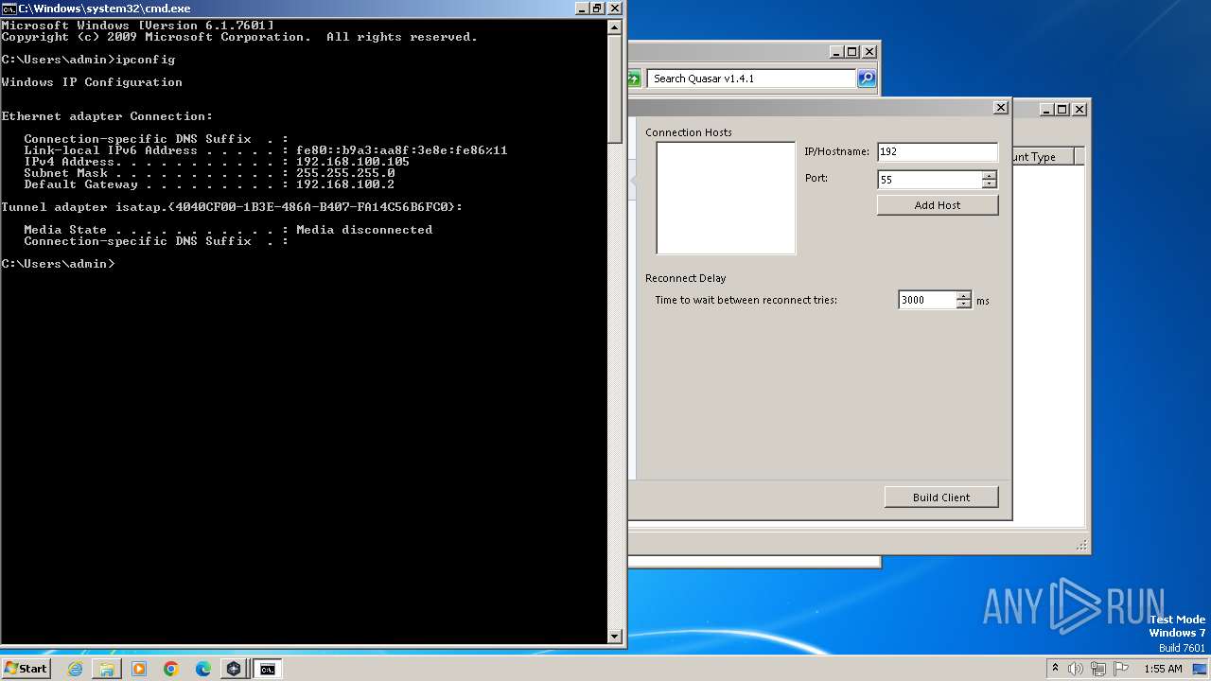Maximize the Explorer window behind
This screenshot has width=1211, height=681.
coord(852,52)
